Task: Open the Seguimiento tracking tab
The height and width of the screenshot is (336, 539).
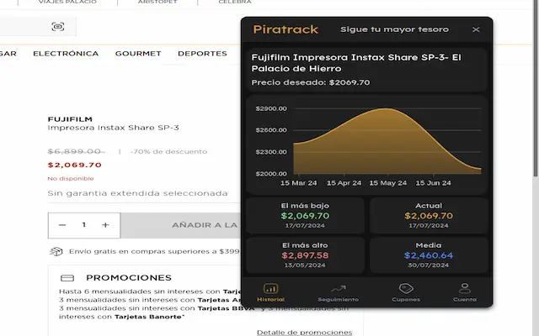Action: click(338, 291)
